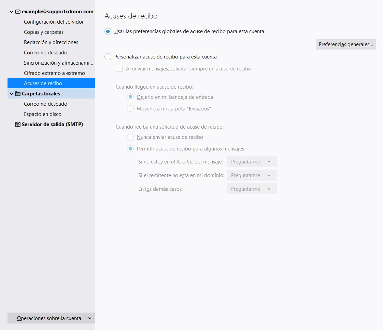Viewport: 383px width, 330px height.
Task: Select Personalizar acuse de recibo radio option
Action: 108,57
